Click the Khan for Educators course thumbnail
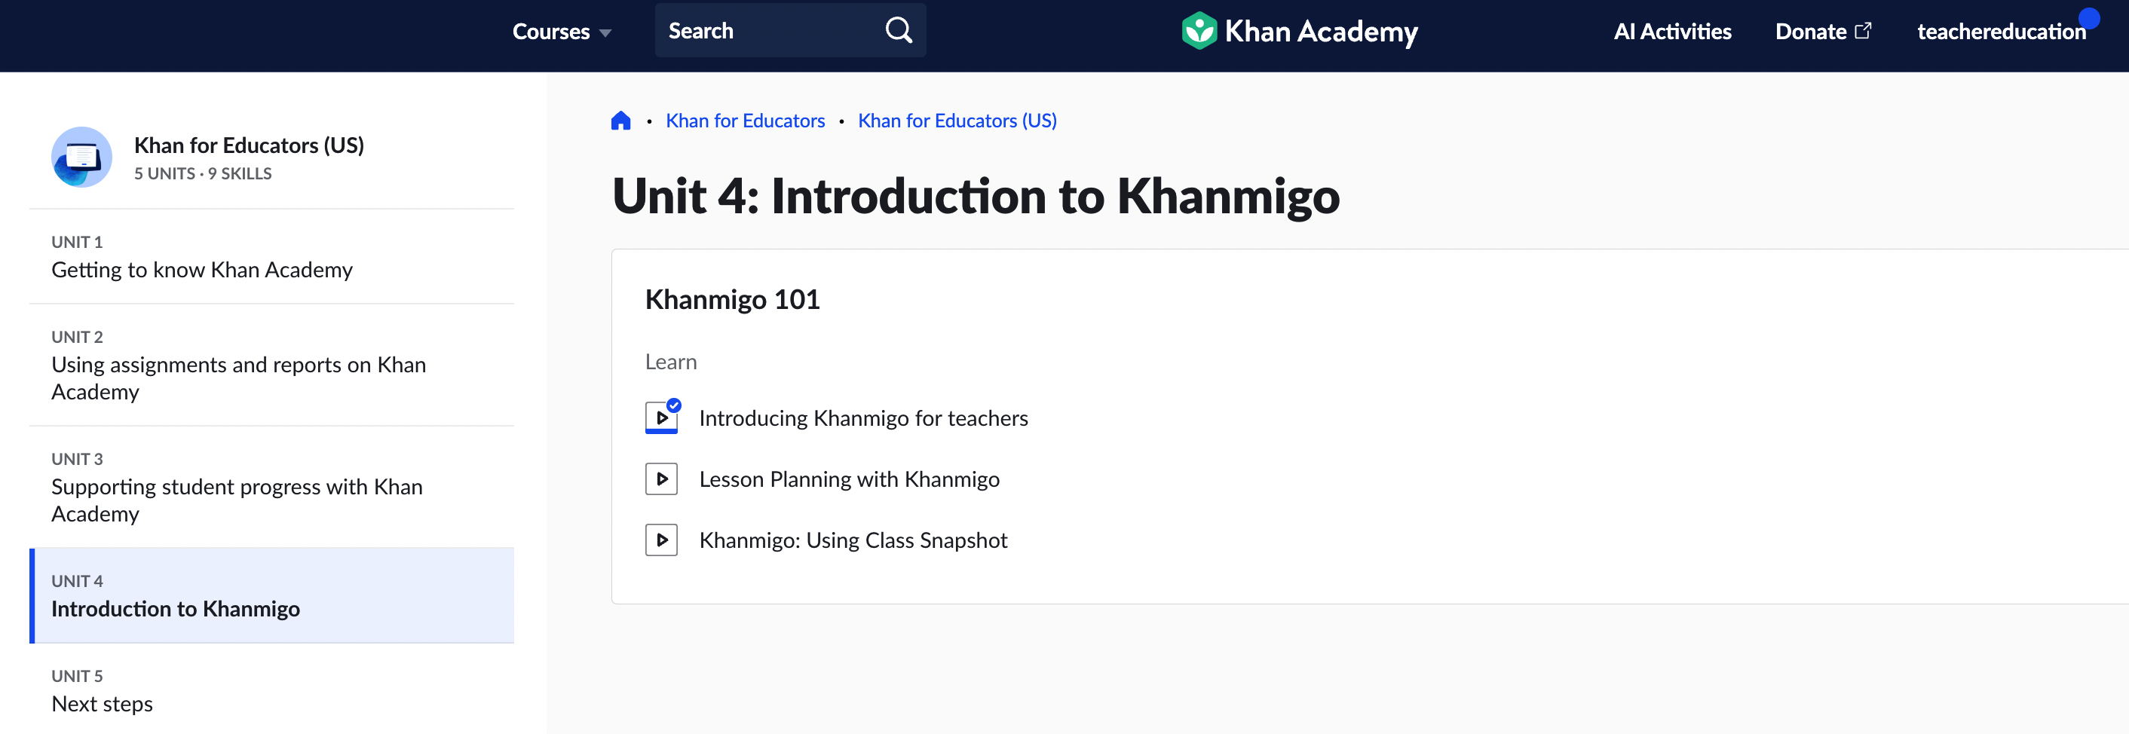2129x734 pixels. click(82, 156)
